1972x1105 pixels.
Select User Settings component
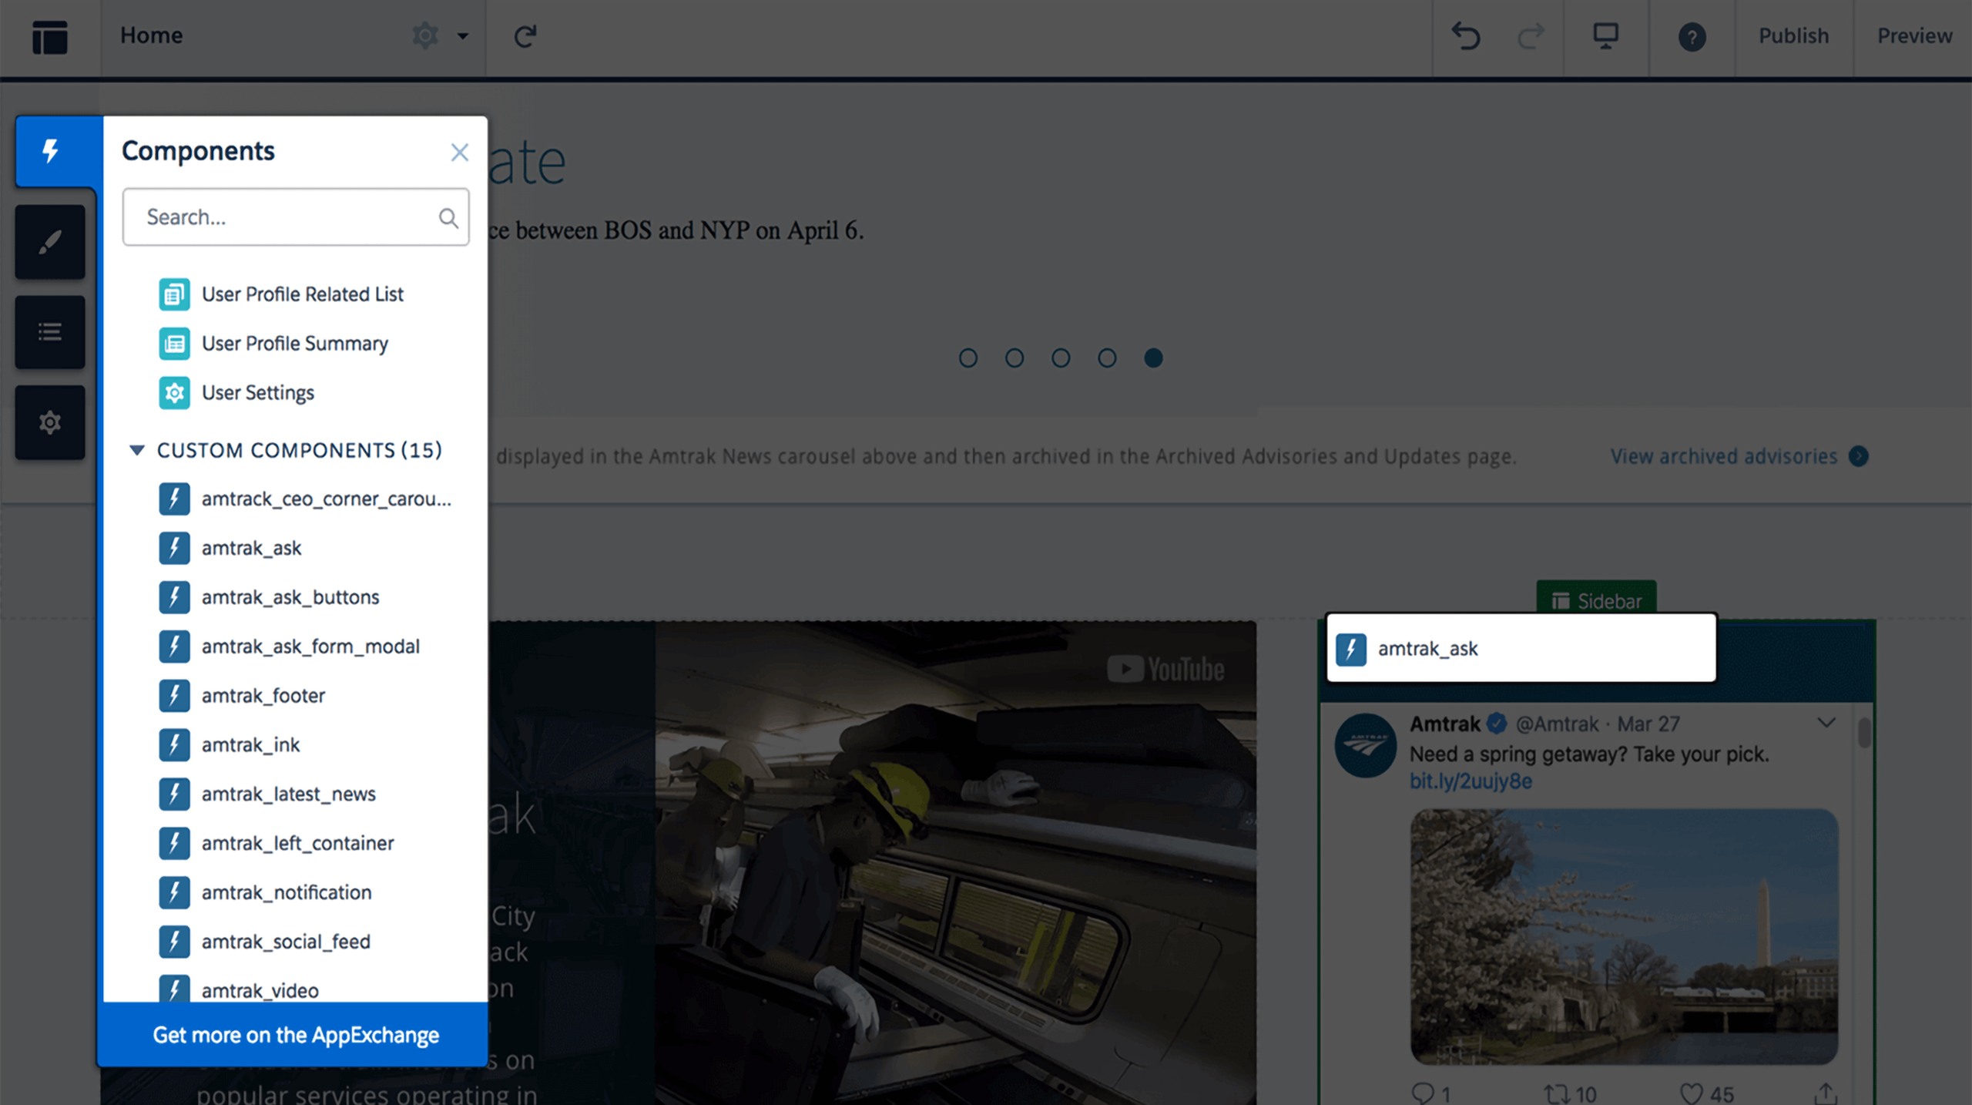236,393
